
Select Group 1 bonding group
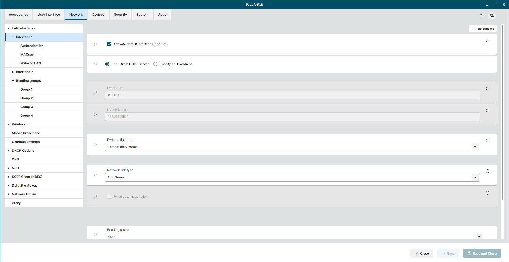coord(44,89)
